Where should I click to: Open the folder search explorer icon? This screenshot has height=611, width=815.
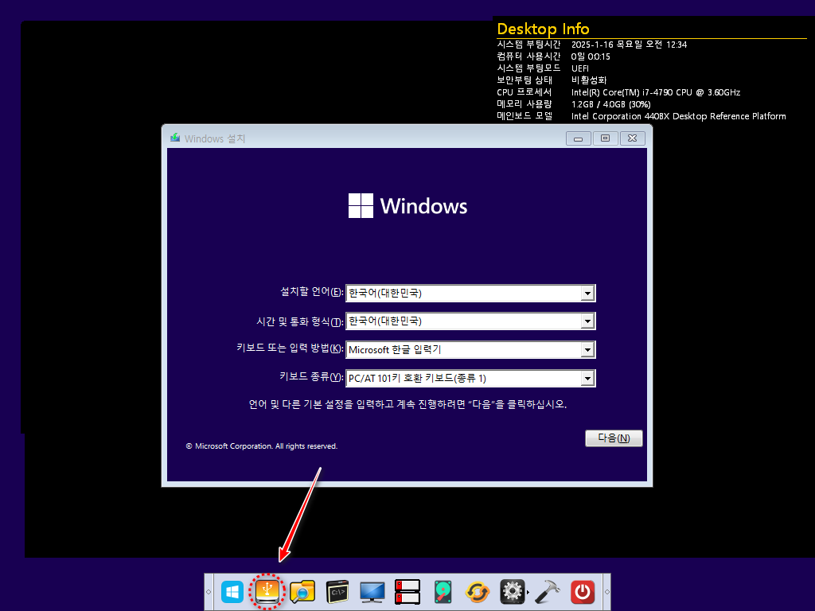tap(302, 592)
